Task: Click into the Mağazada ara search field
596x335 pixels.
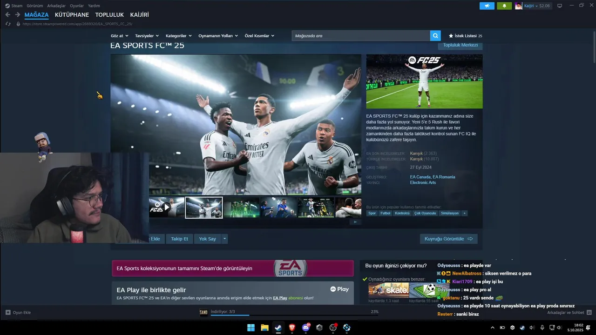Action: (361, 36)
